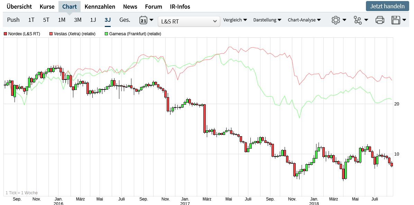Expand the Vergleich dropdown
The width and height of the screenshot is (414, 205).
pos(235,20)
